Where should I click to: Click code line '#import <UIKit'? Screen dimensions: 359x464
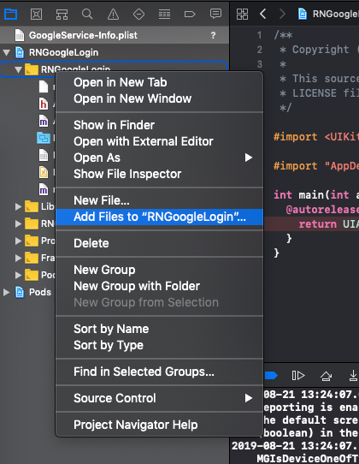pos(316,137)
